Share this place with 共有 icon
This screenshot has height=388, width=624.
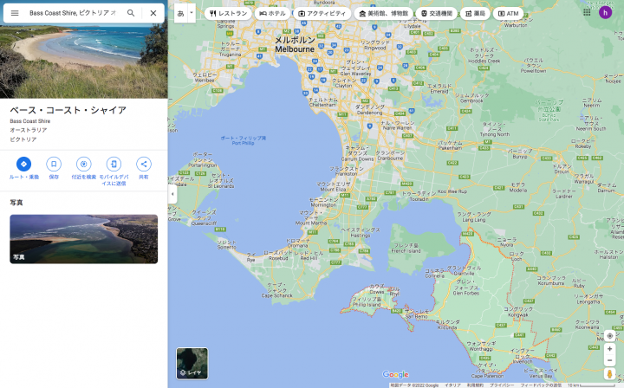tap(144, 164)
